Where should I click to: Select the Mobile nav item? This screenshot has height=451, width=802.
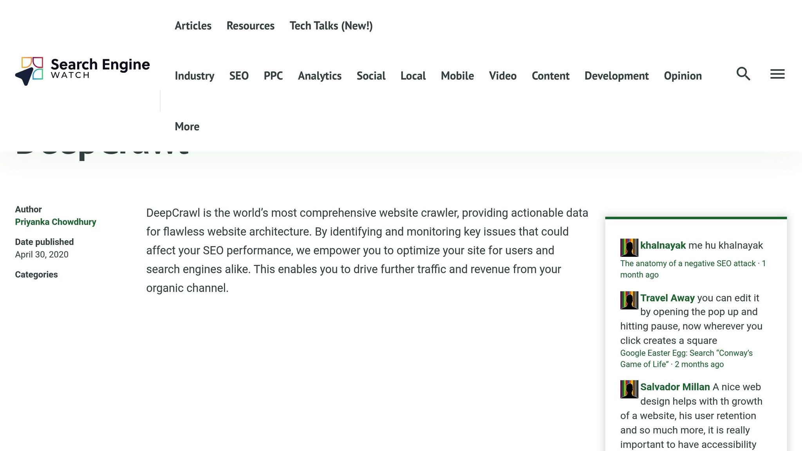(x=457, y=76)
